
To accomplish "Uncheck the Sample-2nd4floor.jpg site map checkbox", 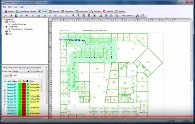I will pyautogui.click(x=9, y=24).
